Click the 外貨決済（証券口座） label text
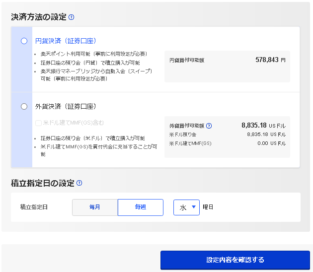Screen dimensions: 313x272 click(65, 106)
